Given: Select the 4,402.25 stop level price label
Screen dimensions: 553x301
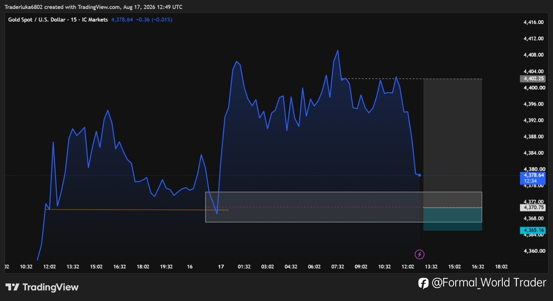Looking at the screenshot, I should pyautogui.click(x=533, y=79).
